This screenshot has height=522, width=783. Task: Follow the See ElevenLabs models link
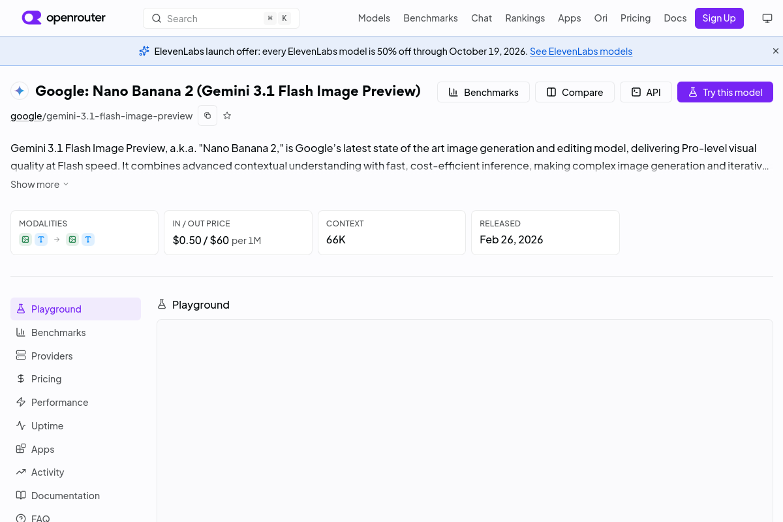[581, 51]
